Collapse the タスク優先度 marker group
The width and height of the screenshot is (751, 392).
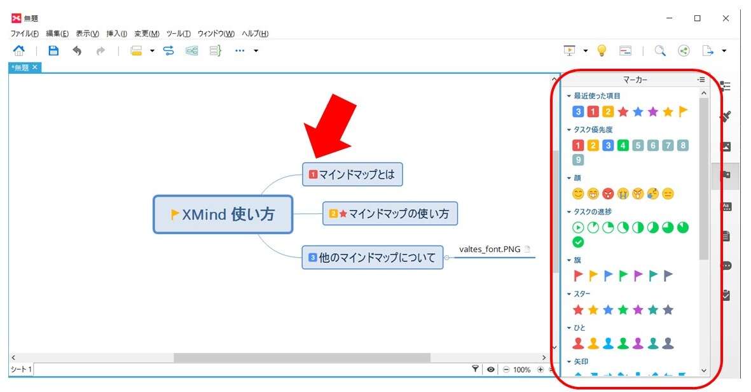click(569, 130)
